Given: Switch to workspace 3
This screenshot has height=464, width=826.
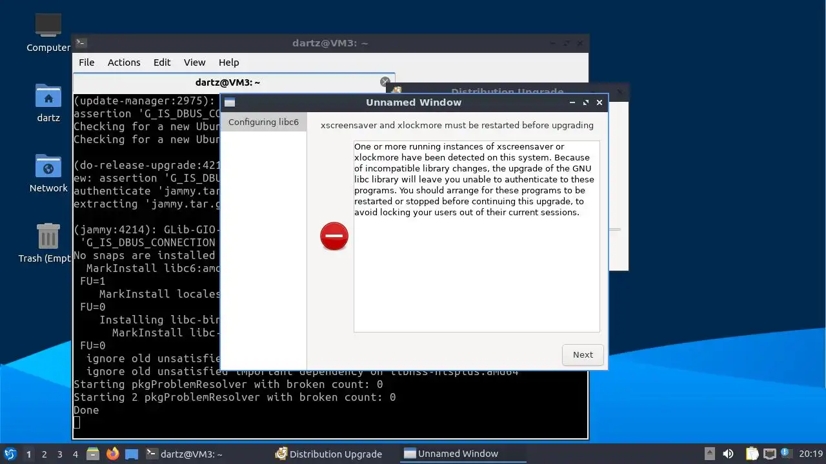Looking at the screenshot, I should click(60, 454).
